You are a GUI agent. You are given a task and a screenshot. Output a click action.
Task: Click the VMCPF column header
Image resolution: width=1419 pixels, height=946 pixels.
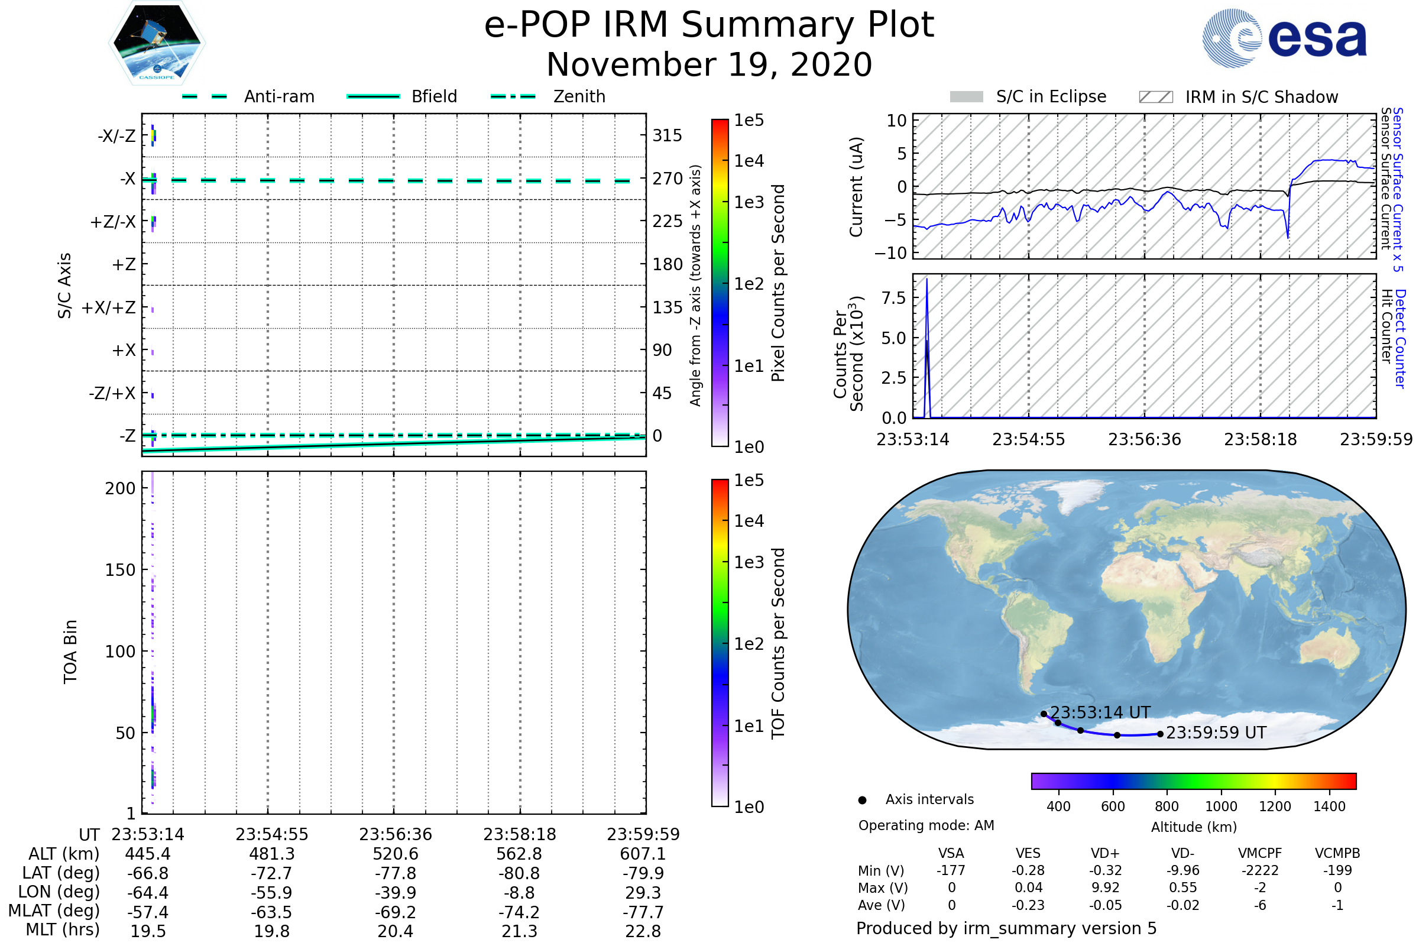[x=1260, y=853]
